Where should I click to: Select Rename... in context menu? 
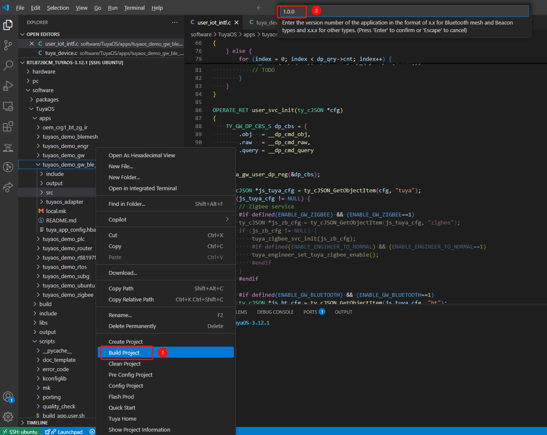pyautogui.click(x=166, y=315)
